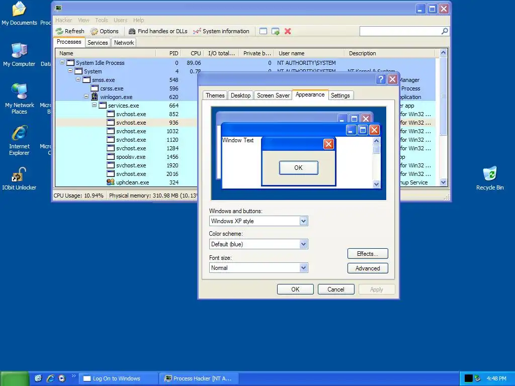
Task: Click the Log On to Windows taskbar button
Action: point(118,378)
